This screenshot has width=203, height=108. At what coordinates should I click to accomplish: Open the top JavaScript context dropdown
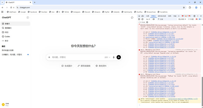pyautogui.click(x=148, y=19)
